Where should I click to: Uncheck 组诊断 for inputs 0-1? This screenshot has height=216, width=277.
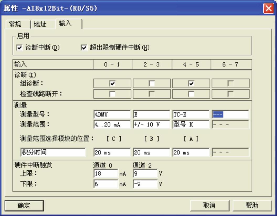pyautogui.click(x=112, y=83)
